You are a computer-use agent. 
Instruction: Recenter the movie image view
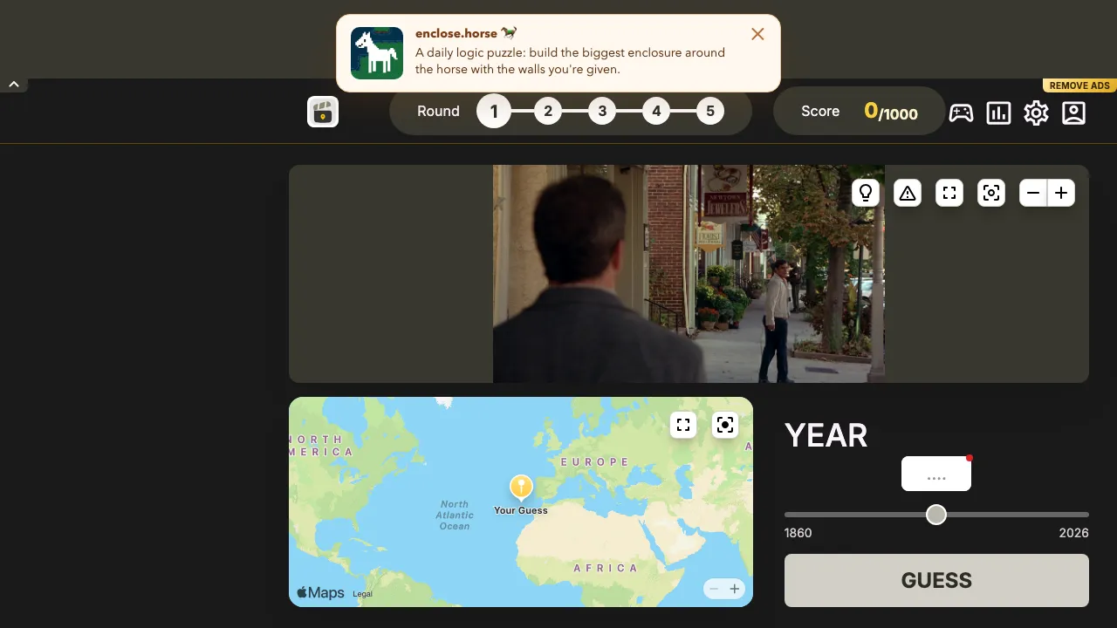(x=991, y=193)
